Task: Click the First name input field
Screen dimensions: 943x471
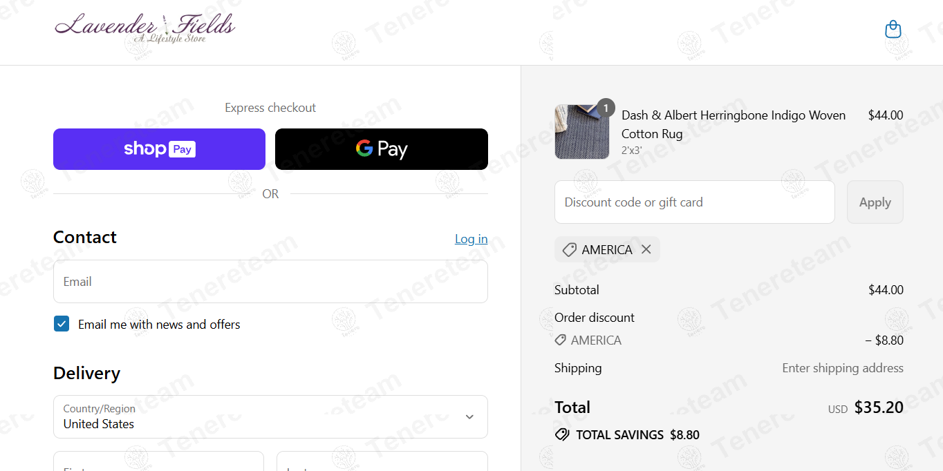Action: 158,461
